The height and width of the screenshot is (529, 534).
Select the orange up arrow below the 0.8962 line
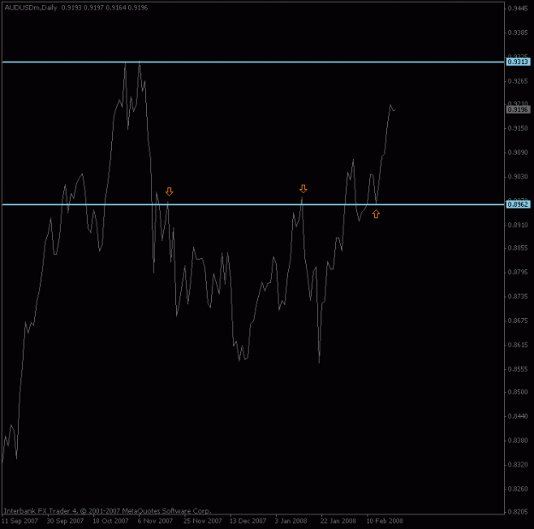pyautogui.click(x=376, y=214)
